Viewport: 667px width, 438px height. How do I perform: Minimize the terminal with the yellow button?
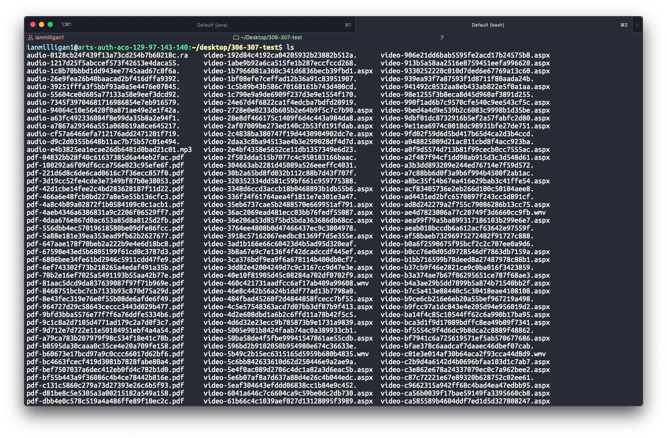(42, 25)
